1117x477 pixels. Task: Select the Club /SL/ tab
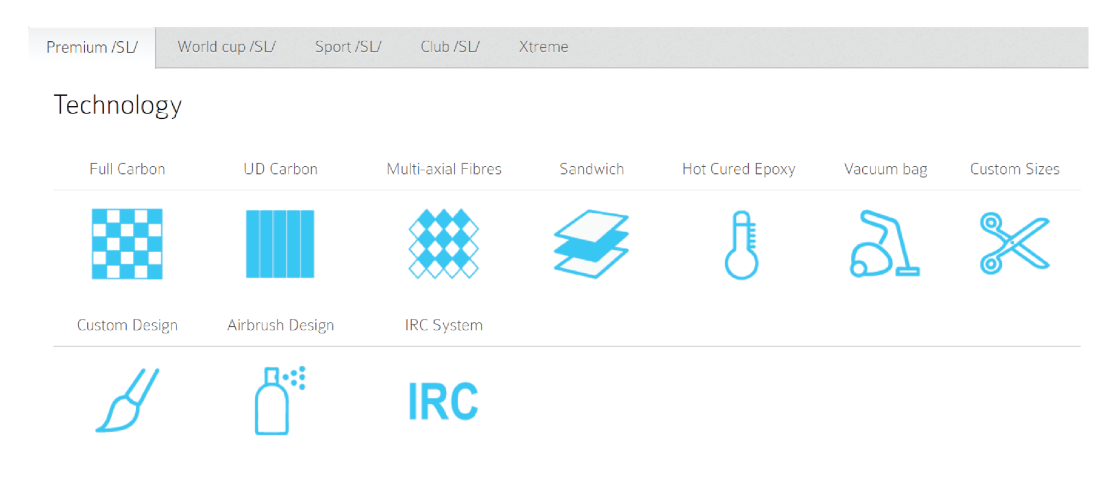(x=450, y=47)
